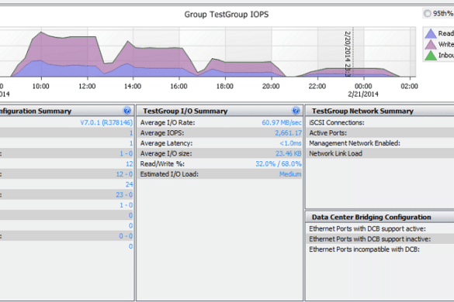Click the 2/20/2014 timeline marker in chart
Image resolution: width=454 pixels, height=302 pixels.
[348, 53]
